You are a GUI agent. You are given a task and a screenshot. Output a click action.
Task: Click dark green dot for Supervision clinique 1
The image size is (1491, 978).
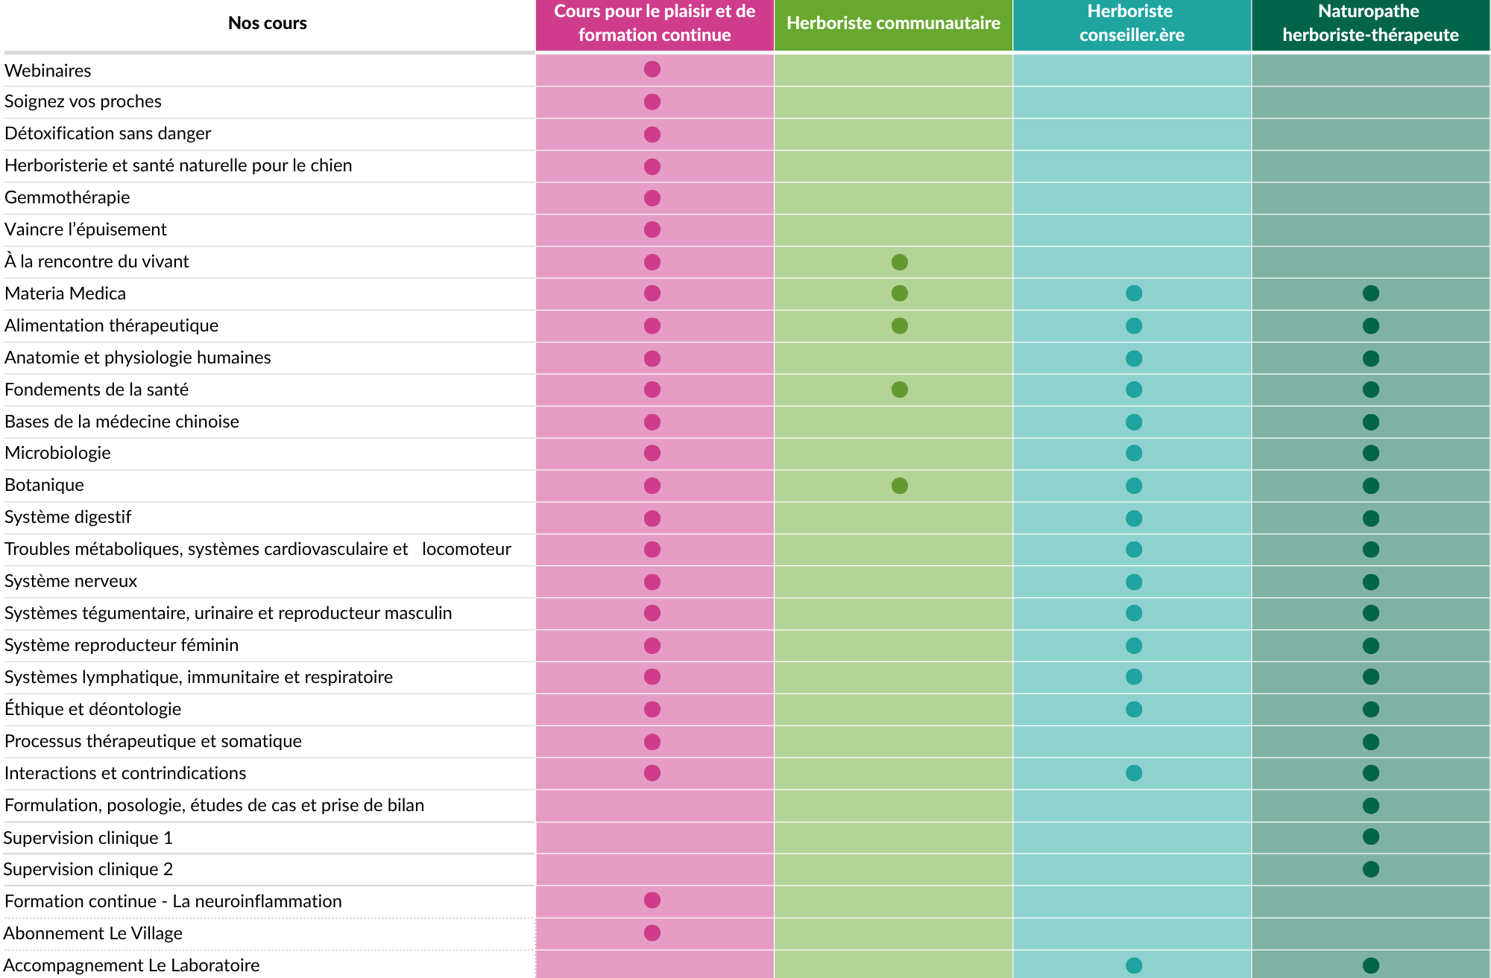[1370, 836]
